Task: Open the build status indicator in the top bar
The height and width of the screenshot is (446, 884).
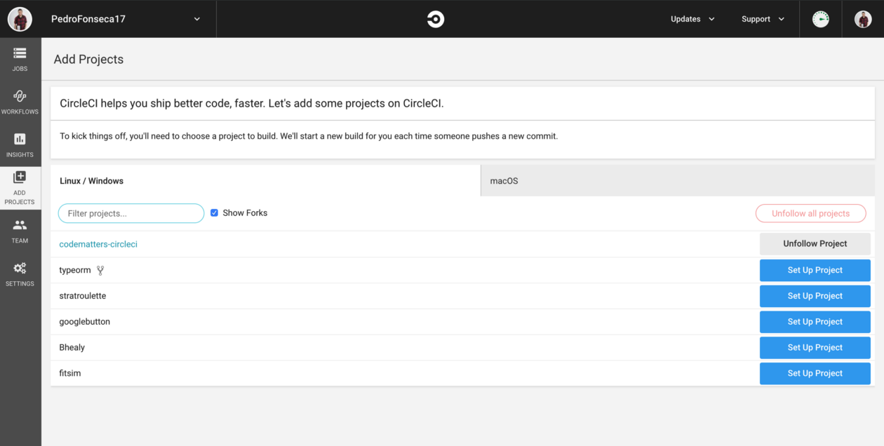Action: (x=820, y=19)
